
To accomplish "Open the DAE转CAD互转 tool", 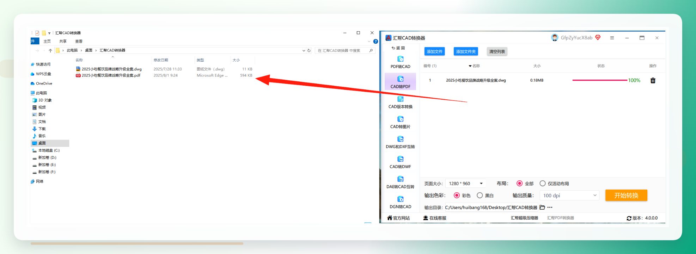I will coord(400,182).
